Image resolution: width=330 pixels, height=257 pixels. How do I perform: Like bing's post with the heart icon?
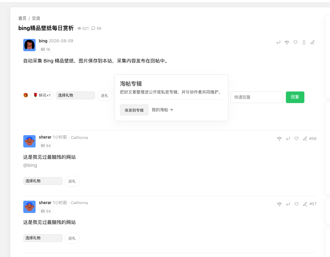pos(295,42)
